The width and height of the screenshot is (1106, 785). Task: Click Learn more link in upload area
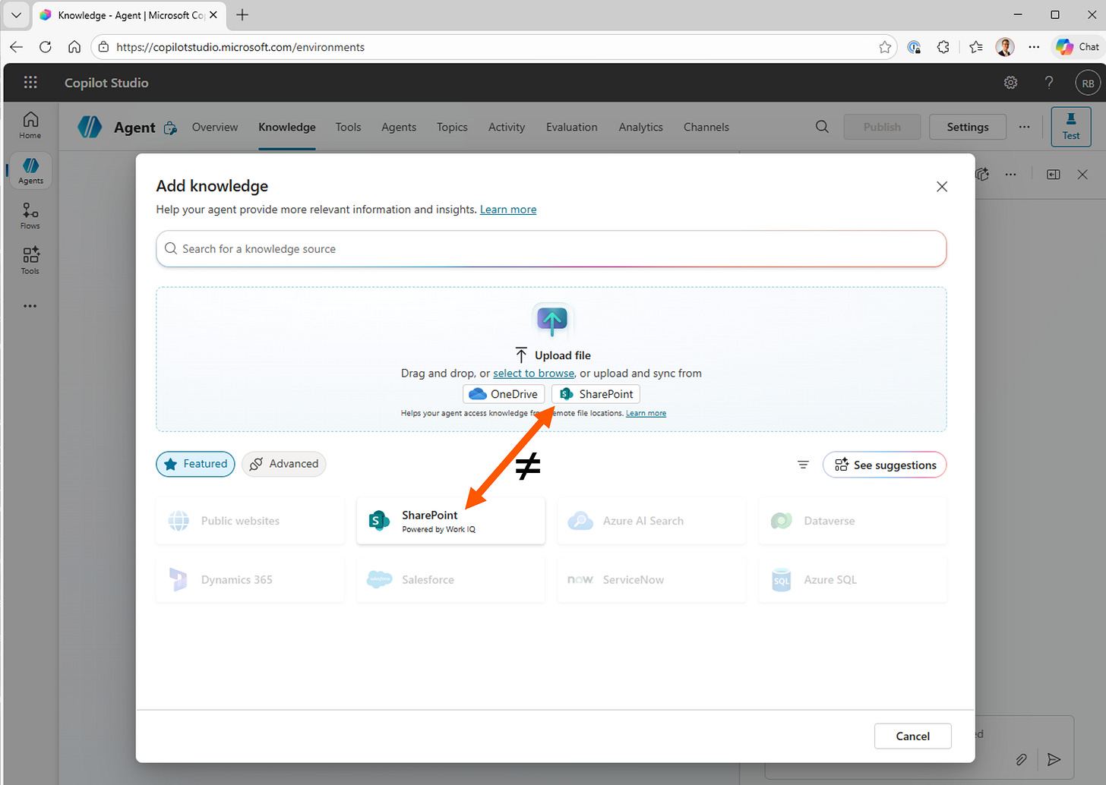point(646,413)
